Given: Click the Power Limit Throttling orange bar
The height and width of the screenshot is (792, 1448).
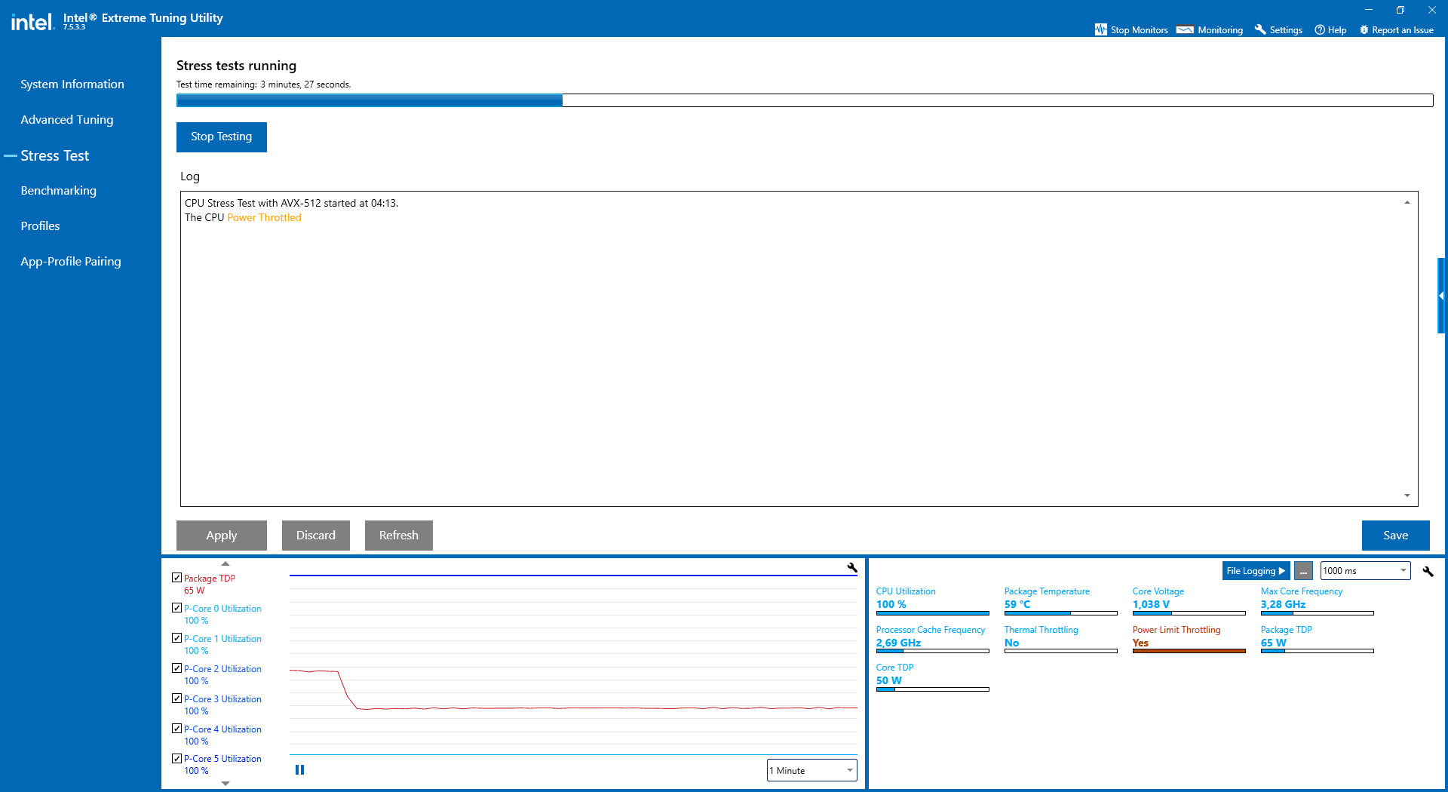Looking at the screenshot, I should pyautogui.click(x=1189, y=651).
